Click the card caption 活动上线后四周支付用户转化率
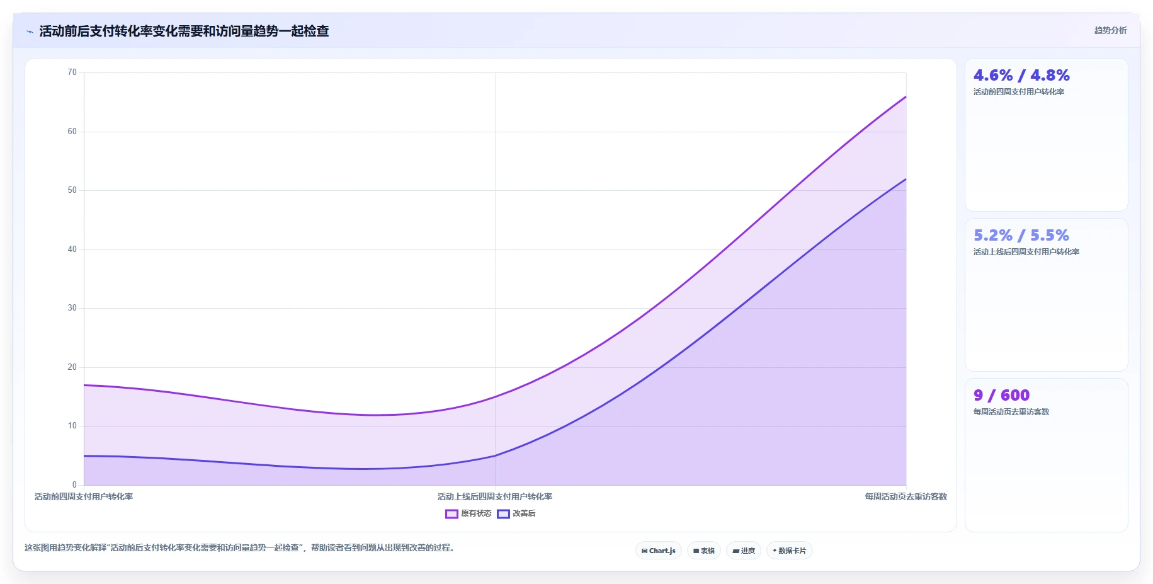This screenshot has width=1153, height=584. tap(1026, 252)
